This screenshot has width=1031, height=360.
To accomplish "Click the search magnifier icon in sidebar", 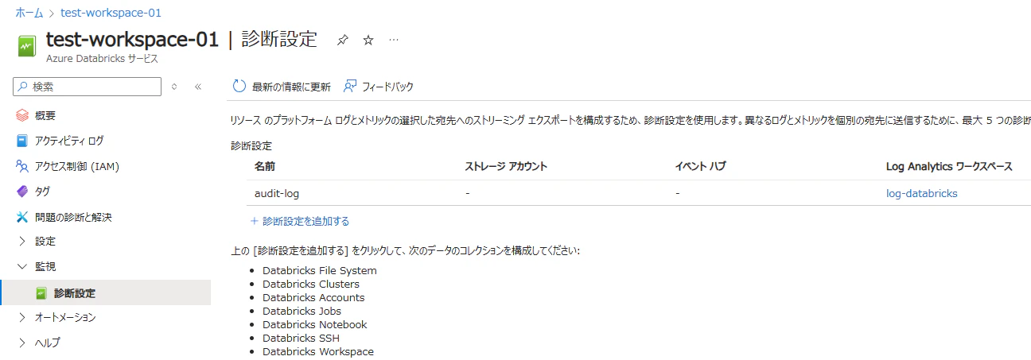I will click(22, 87).
